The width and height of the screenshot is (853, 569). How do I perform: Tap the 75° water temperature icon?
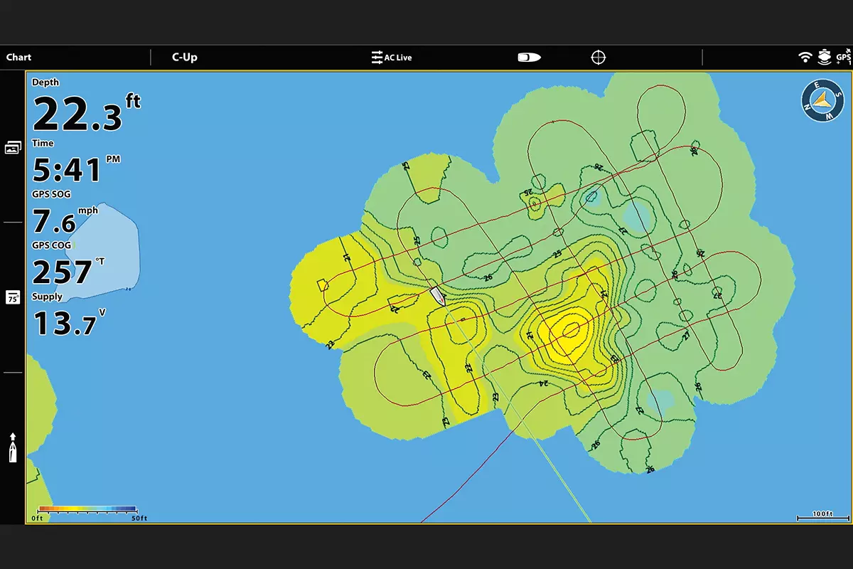coord(13,298)
